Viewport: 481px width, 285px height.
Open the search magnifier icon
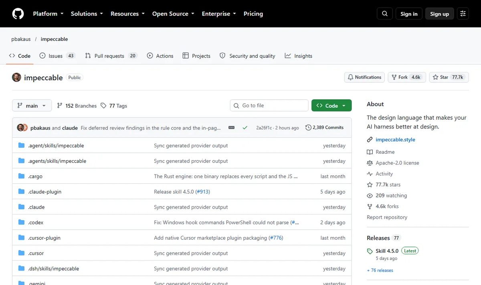pos(385,14)
